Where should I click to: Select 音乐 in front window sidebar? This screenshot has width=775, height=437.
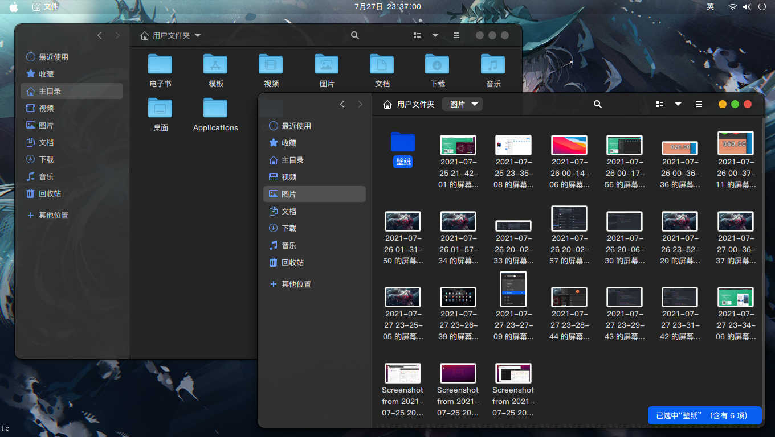pyautogui.click(x=315, y=245)
